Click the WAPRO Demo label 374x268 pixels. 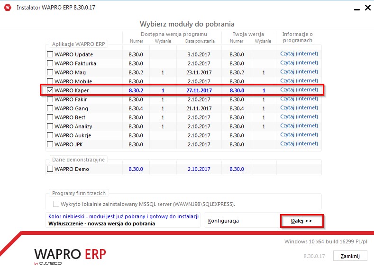[72, 169]
